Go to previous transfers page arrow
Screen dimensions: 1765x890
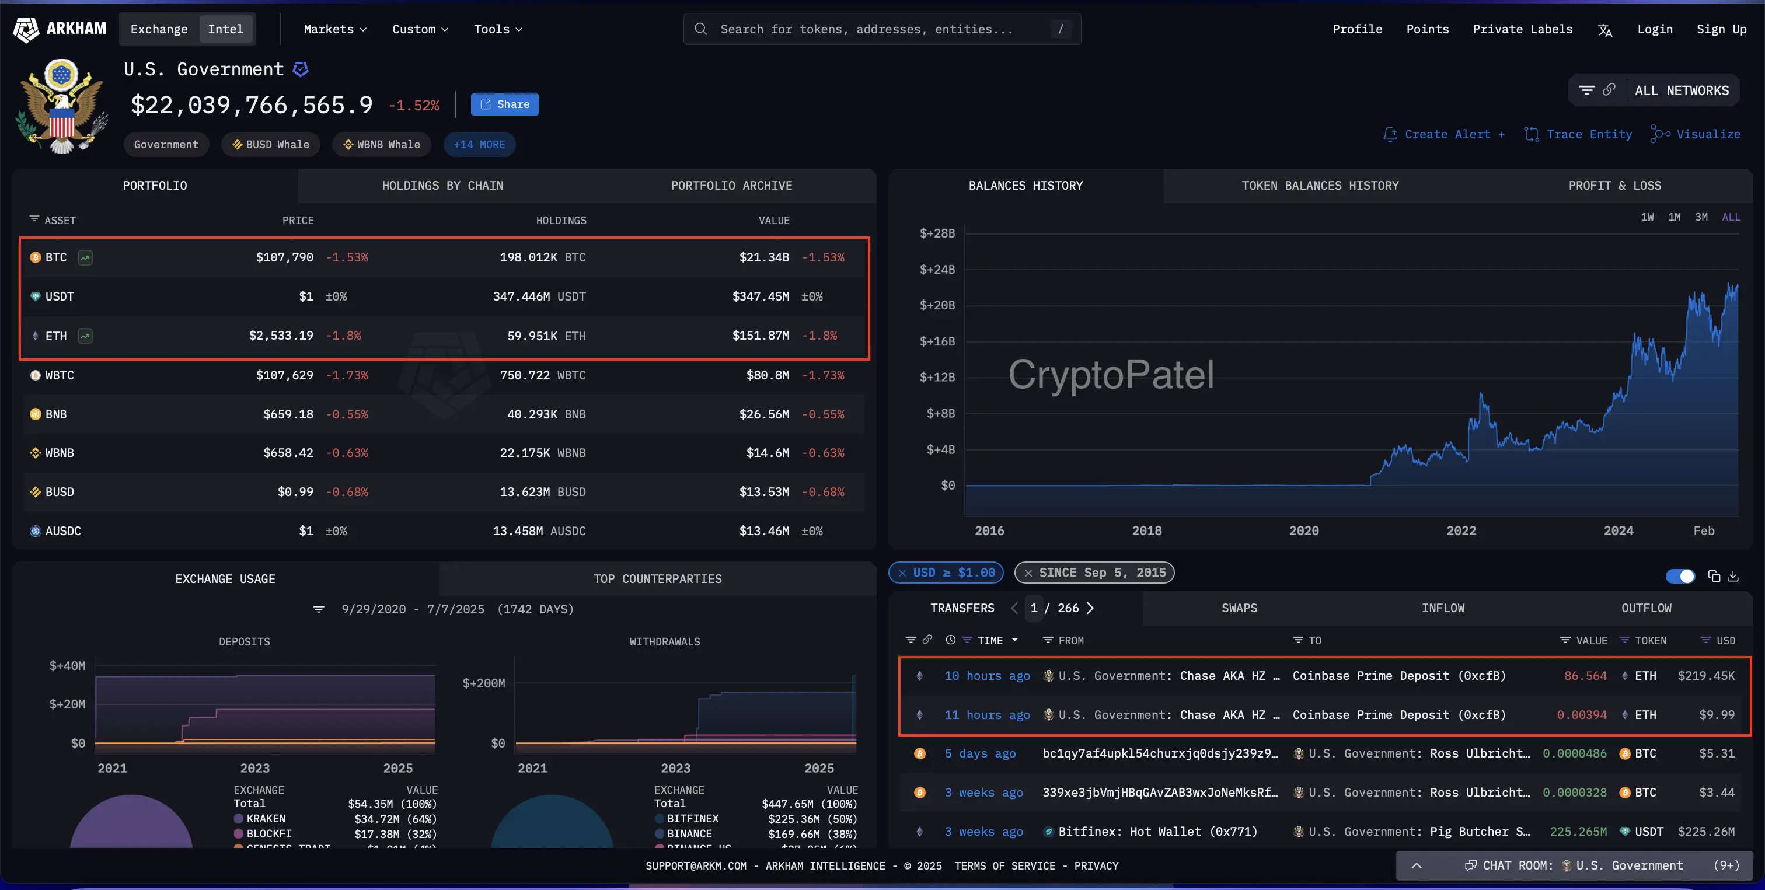point(1014,608)
